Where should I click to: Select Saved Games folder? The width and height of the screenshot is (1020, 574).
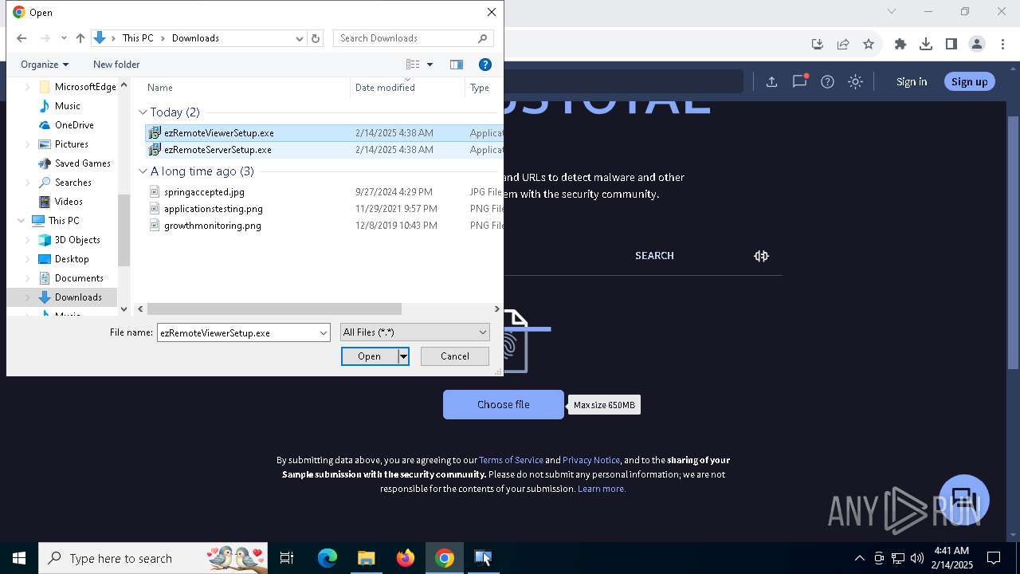pyautogui.click(x=82, y=163)
